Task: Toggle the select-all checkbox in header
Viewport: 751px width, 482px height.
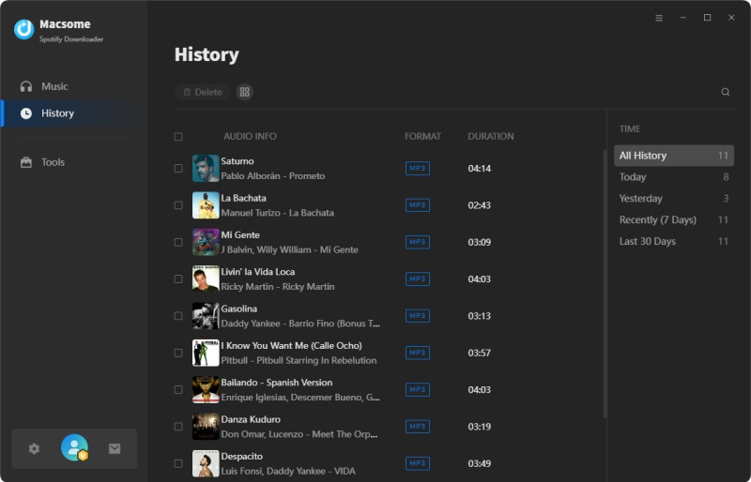Action: point(178,137)
